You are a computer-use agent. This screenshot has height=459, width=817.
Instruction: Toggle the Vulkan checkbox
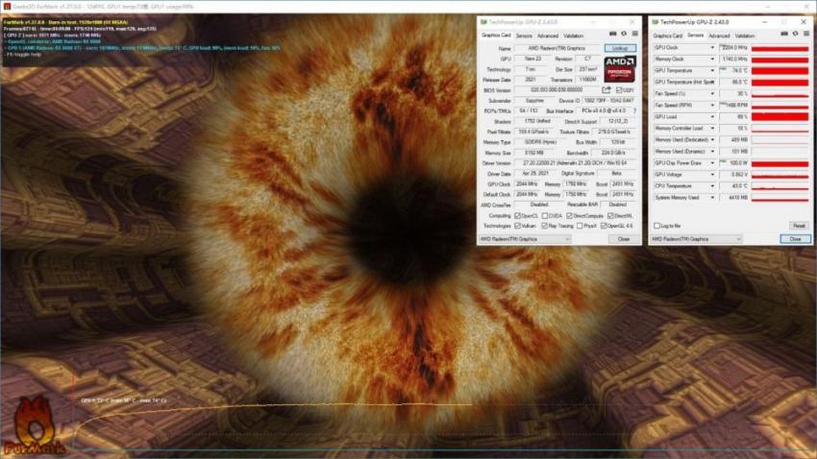click(x=517, y=226)
